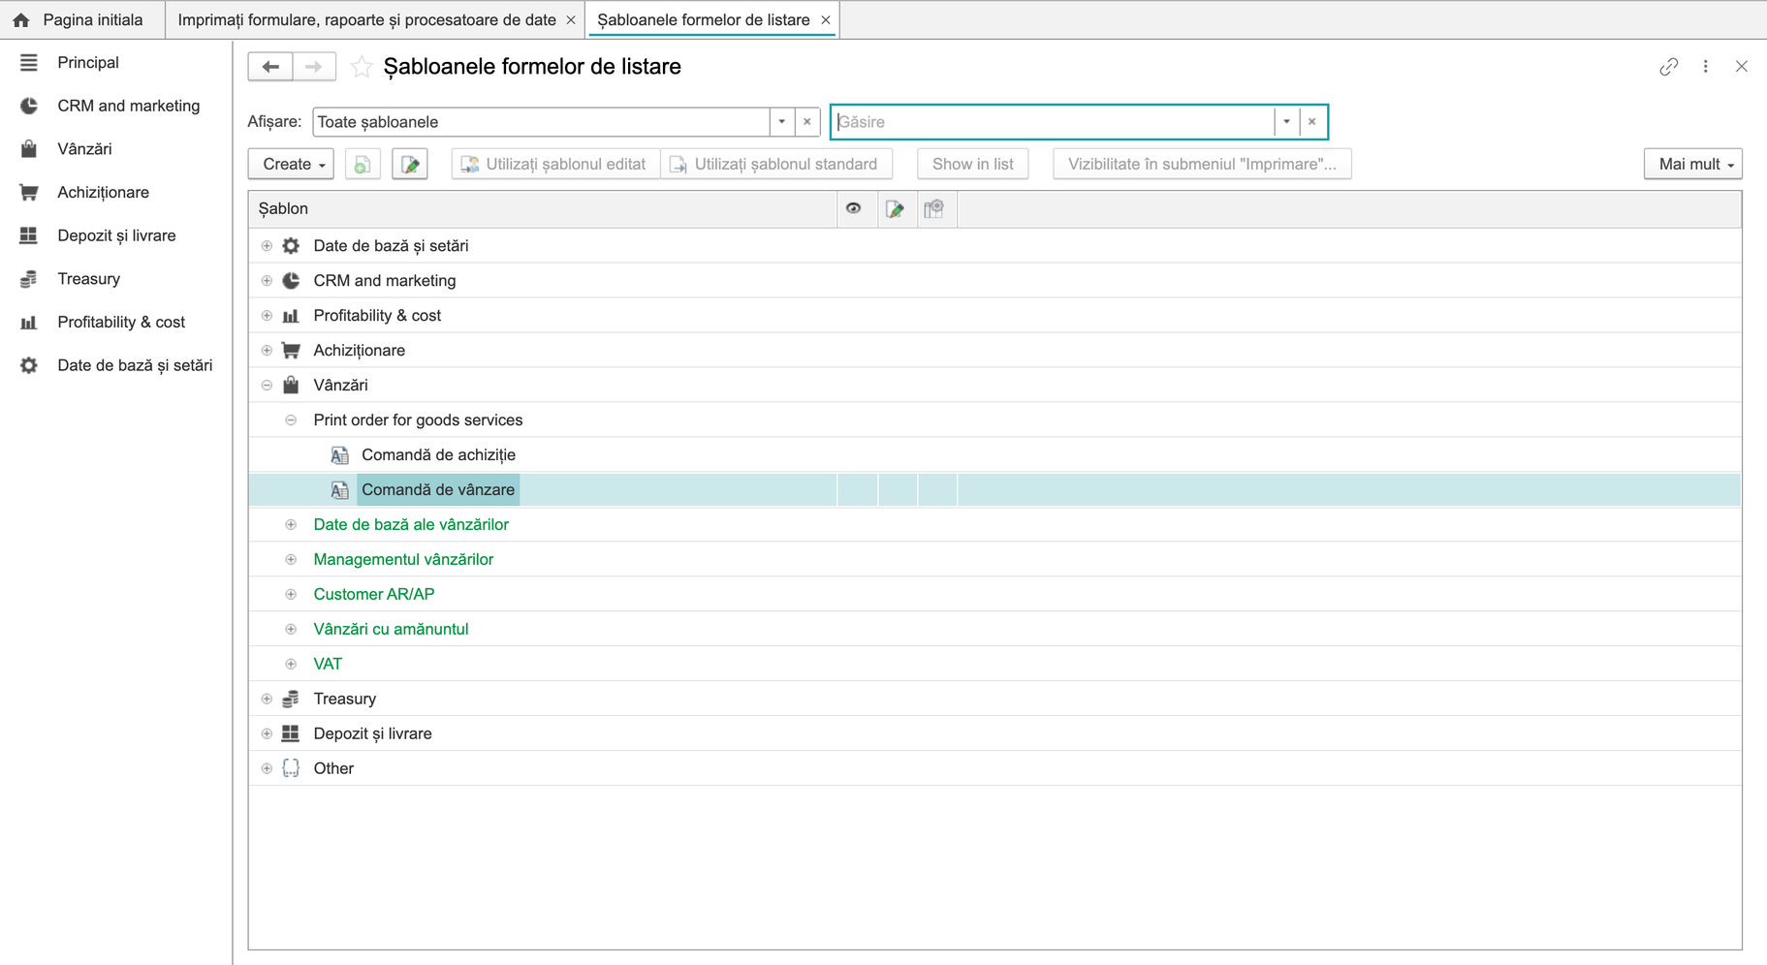The image size is (1767, 965).
Task: Click the copy template icon next to Create
Action: (x=363, y=165)
